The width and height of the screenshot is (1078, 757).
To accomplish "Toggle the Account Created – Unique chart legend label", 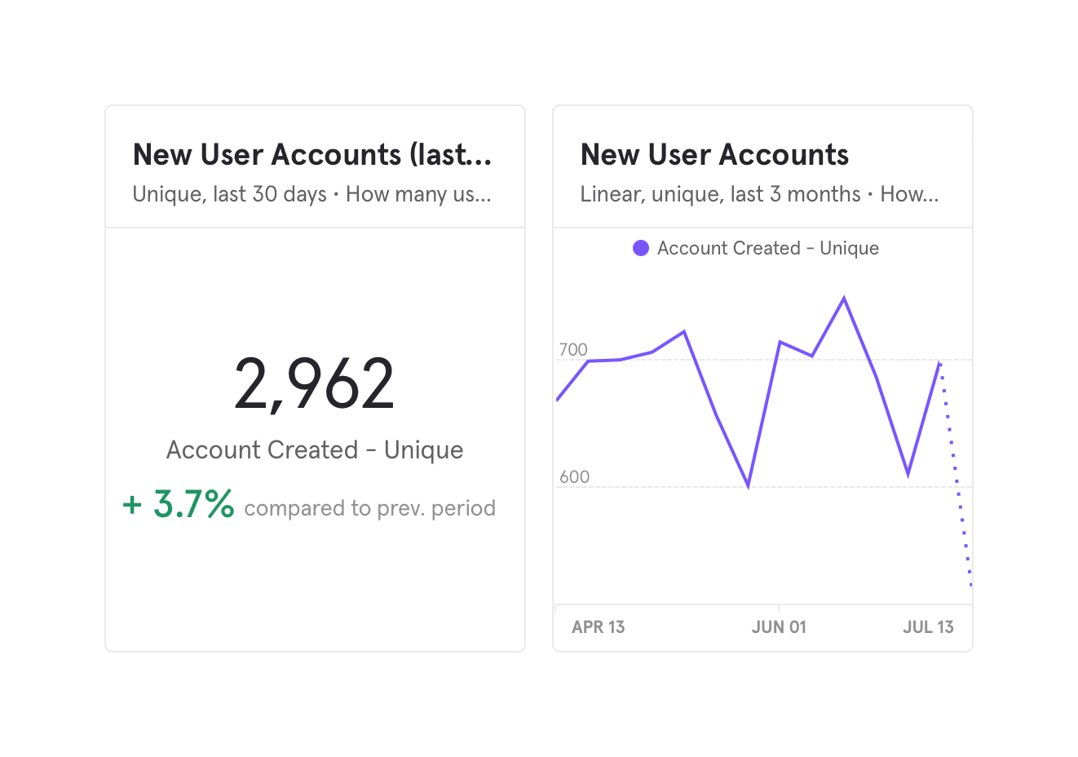I will [767, 248].
